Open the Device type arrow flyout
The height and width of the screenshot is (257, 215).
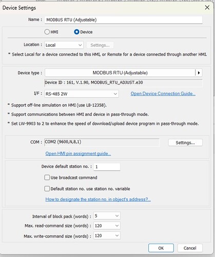click(199, 73)
